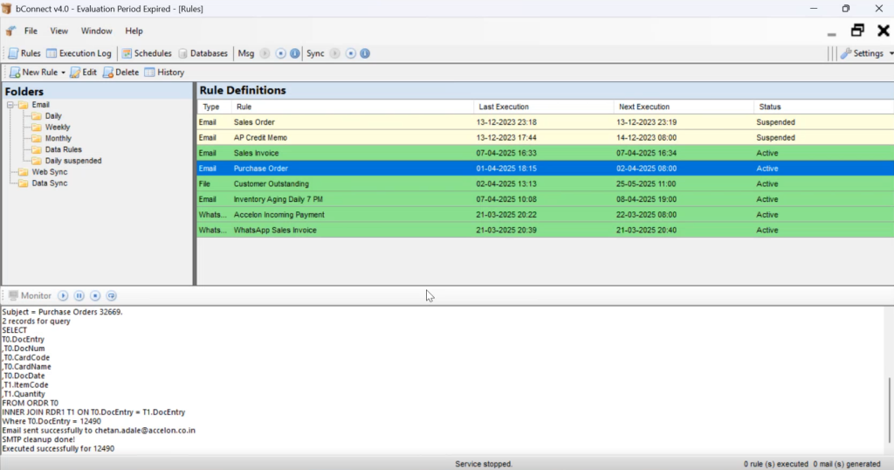
Task: Sort by Last Execution column header
Action: click(543, 107)
